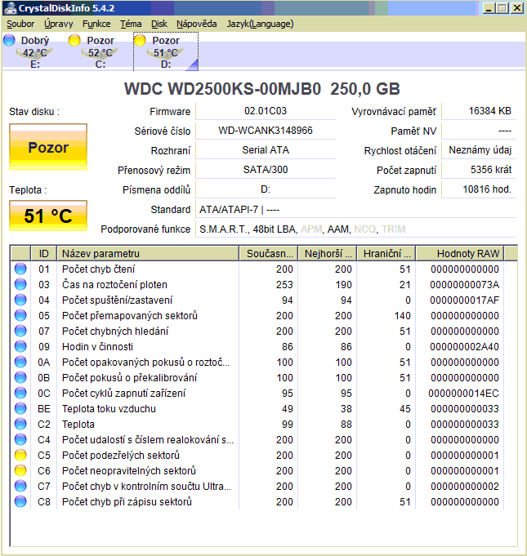The image size is (527, 556).
Task: Click the yellow warning orb for attribute C5
Action: pos(20,455)
